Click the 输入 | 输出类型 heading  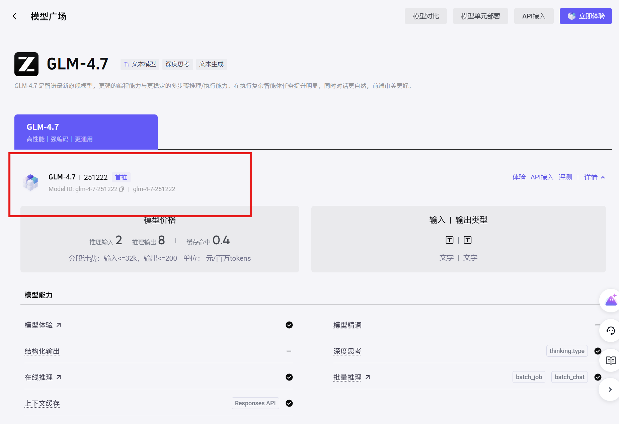pyautogui.click(x=458, y=220)
